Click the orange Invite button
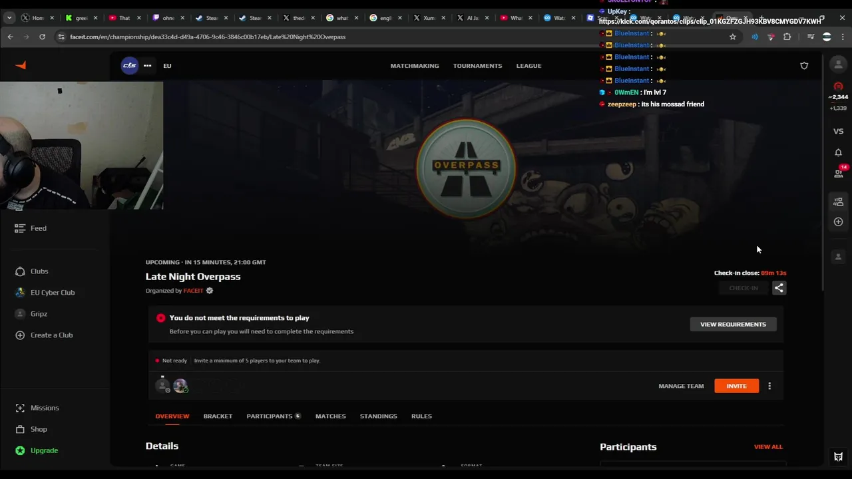Image resolution: width=852 pixels, height=479 pixels. pos(736,386)
